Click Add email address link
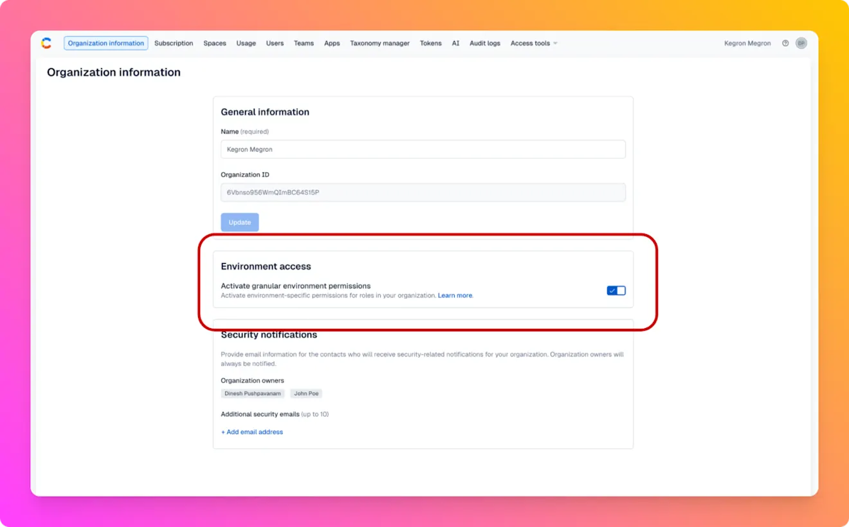Image resolution: width=849 pixels, height=527 pixels. point(252,432)
